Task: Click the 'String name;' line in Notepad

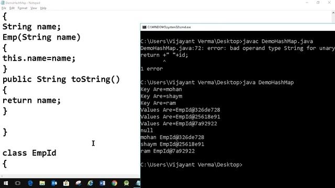Action: click(31, 27)
